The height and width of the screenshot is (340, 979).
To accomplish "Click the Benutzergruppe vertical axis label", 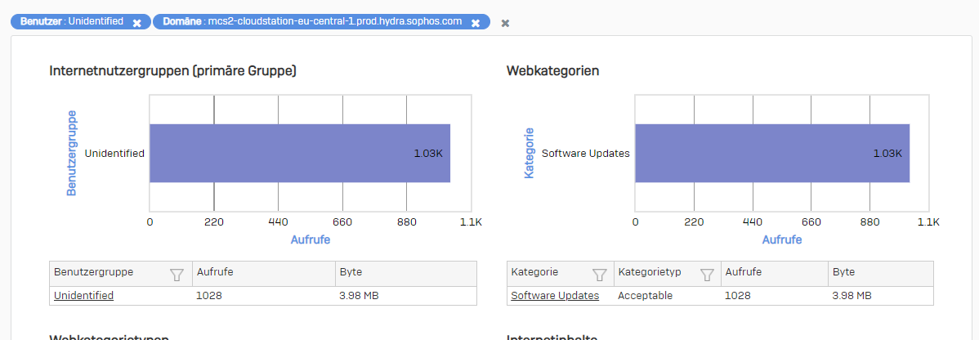I will [71, 153].
